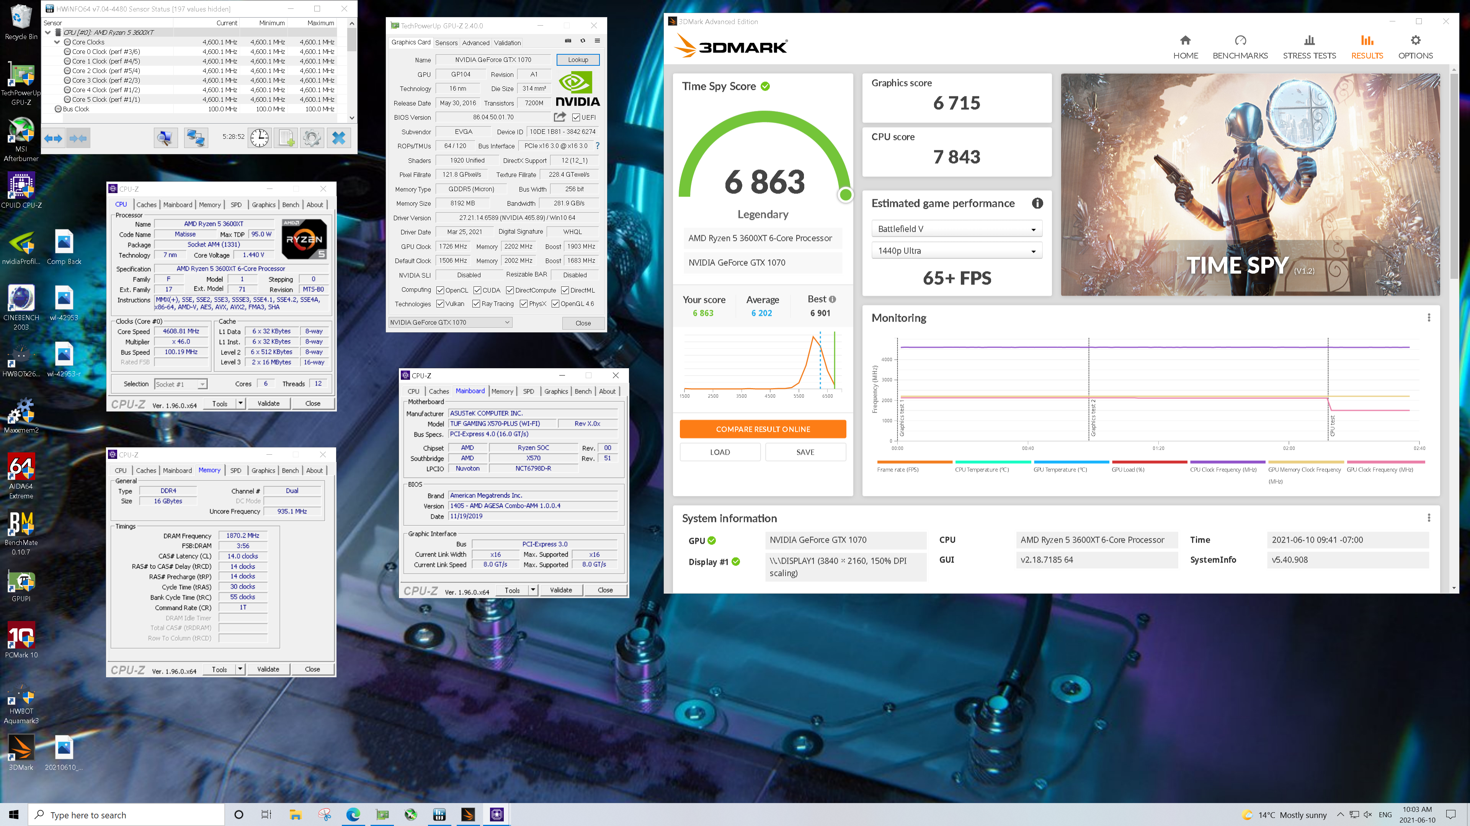Image resolution: width=1470 pixels, height=826 pixels.
Task: Toggle UEFI checkbox in GPU-Z
Action: click(x=576, y=117)
